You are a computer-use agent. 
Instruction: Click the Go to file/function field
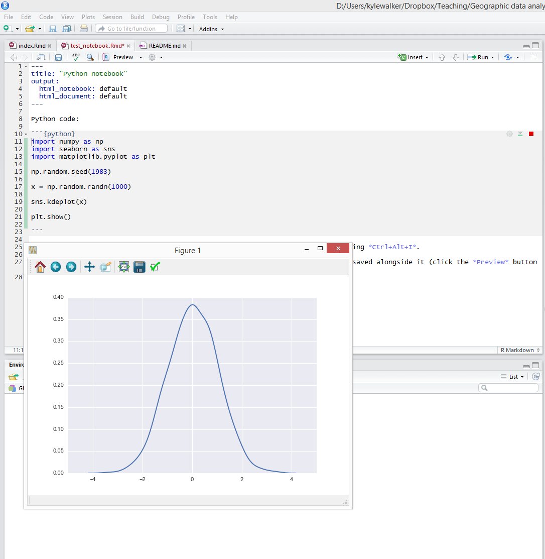click(131, 29)
